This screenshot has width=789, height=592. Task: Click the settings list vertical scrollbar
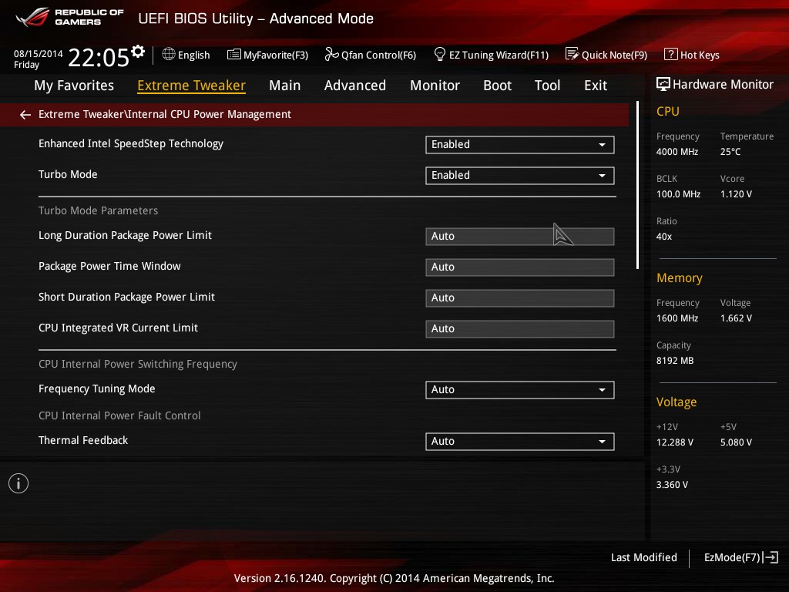(637, 185)
